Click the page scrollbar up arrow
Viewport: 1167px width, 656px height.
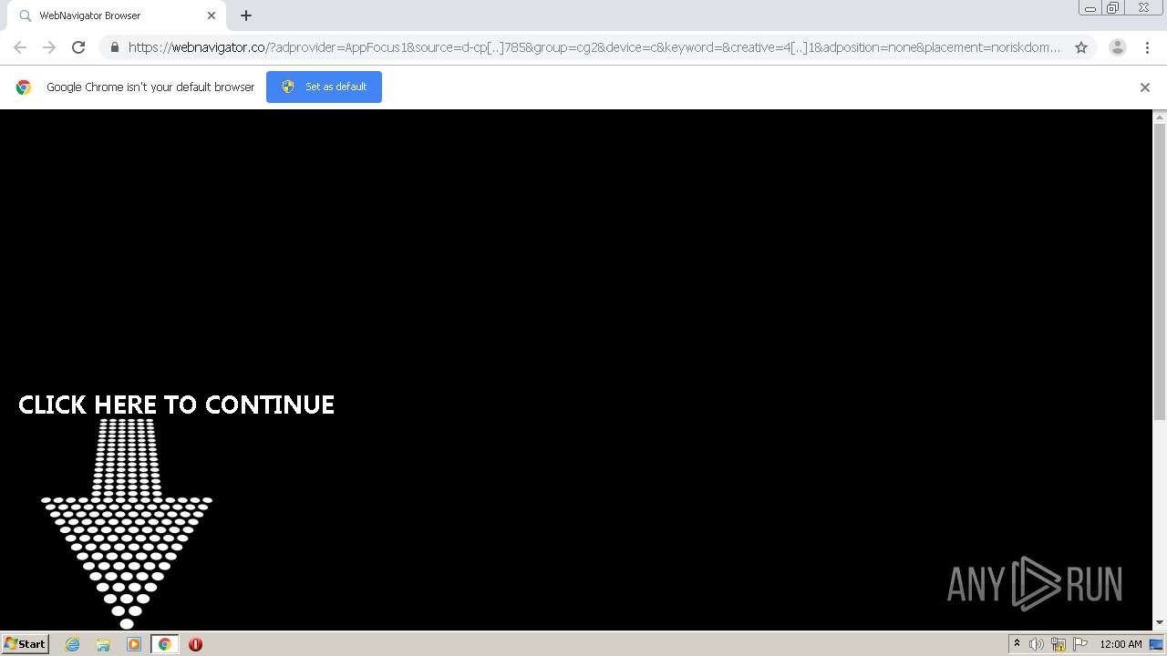tap(1160, 117)
